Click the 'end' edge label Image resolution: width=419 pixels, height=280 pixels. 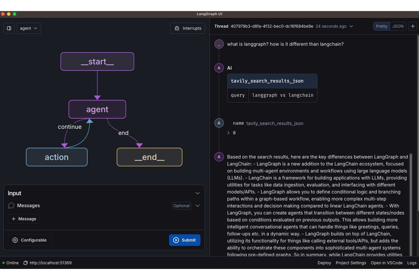(123, 133)
